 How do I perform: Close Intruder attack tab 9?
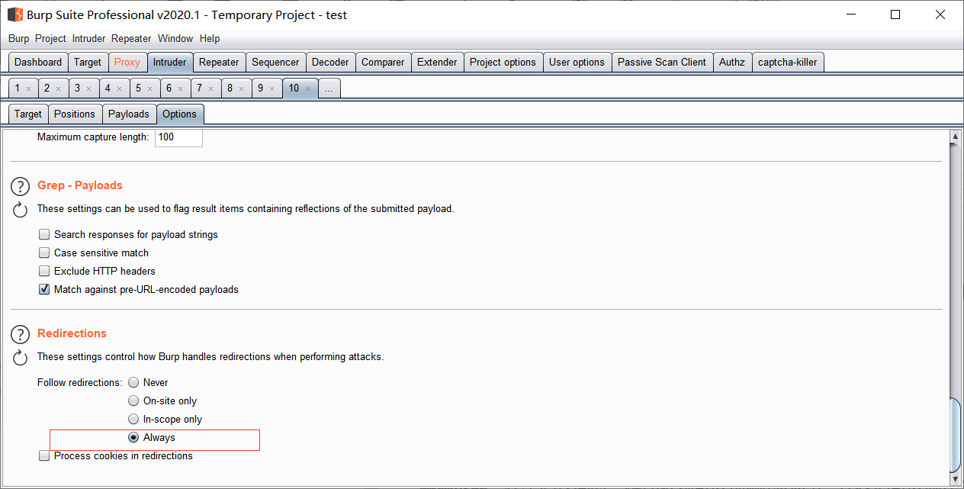click(272, 88)
